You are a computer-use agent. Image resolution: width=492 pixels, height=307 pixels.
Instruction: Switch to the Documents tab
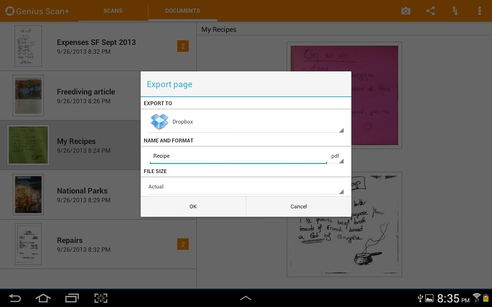coord(183,11)
